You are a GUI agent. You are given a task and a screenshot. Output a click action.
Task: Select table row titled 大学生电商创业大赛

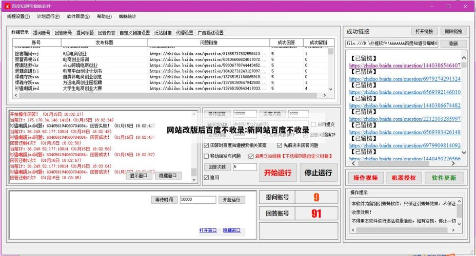(x=170, y=88)
